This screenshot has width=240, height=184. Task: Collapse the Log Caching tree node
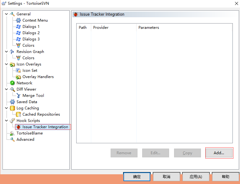pyautogui.click(x=6, y=108)
